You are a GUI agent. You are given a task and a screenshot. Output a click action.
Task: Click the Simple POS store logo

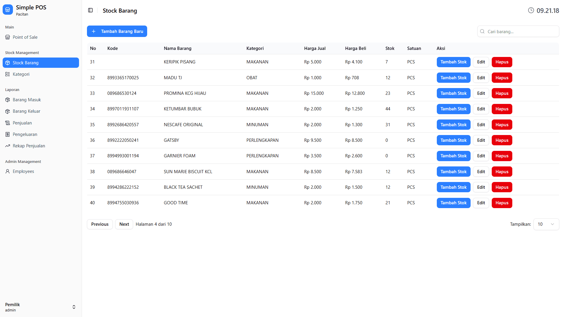8,10
